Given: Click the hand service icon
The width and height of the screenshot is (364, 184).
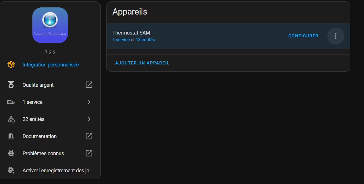Looking at the screenshot, I should click(x=11, y=102).
